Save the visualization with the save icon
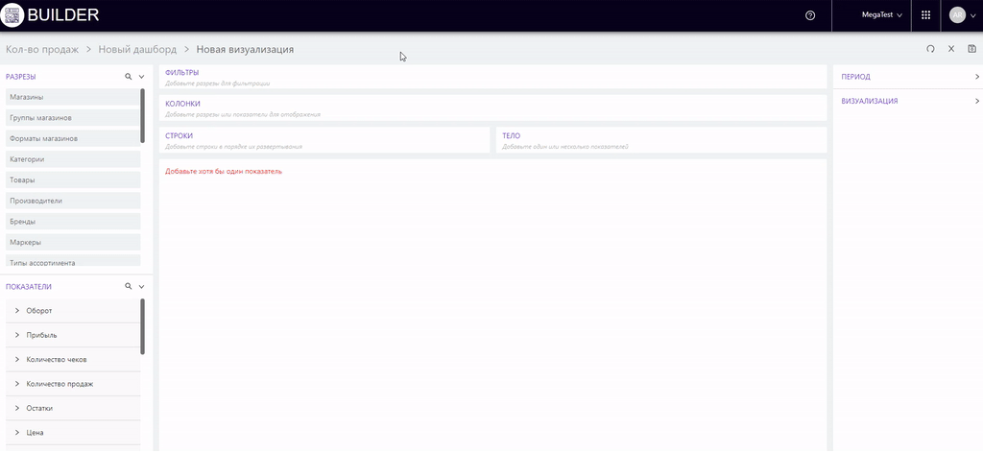 (x=972, y=49)
